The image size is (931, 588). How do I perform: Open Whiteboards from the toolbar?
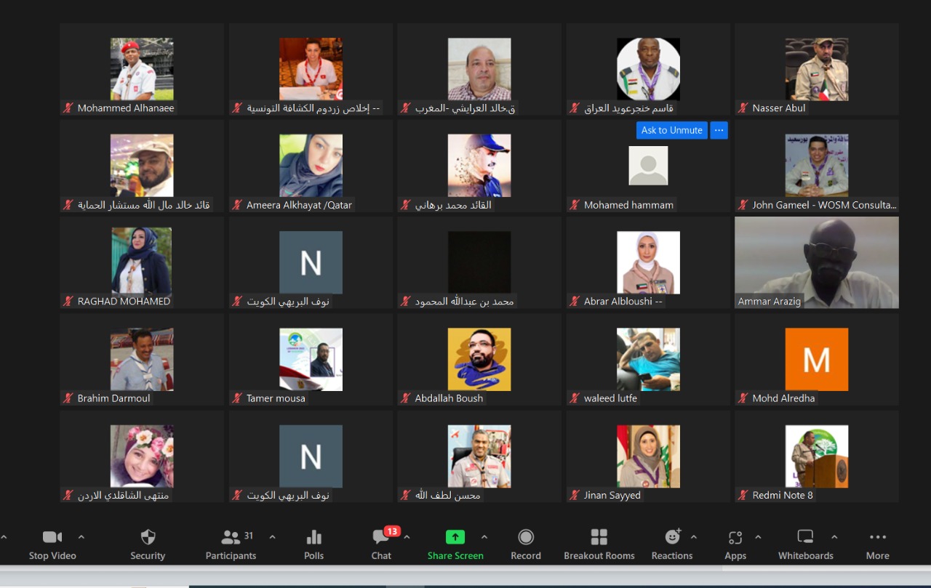tap(805, 538)
